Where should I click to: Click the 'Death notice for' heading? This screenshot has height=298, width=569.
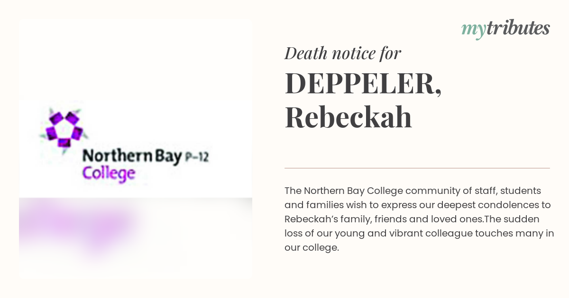pyautogui.click(x=343, y=53)
